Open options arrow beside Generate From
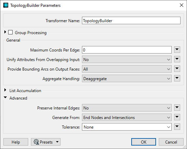The height and width of the screenshot is (149, 187). (177, 117)
